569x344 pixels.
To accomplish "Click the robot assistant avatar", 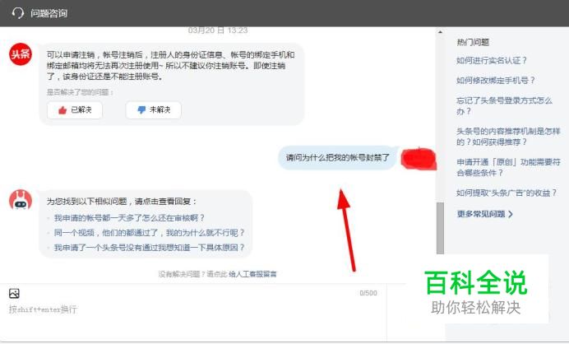I will [21, 200].
